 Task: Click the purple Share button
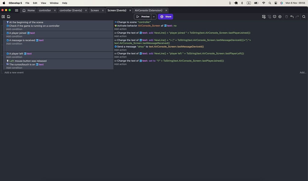coord(166,17)
